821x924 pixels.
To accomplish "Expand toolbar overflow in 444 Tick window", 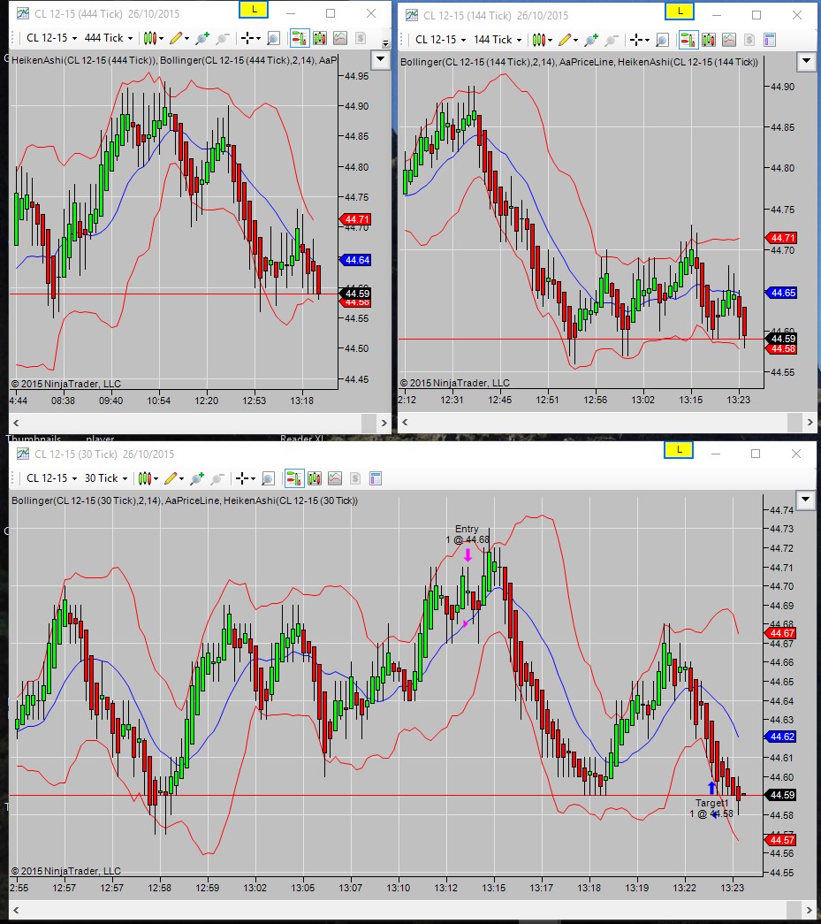I will coord(385,43).
